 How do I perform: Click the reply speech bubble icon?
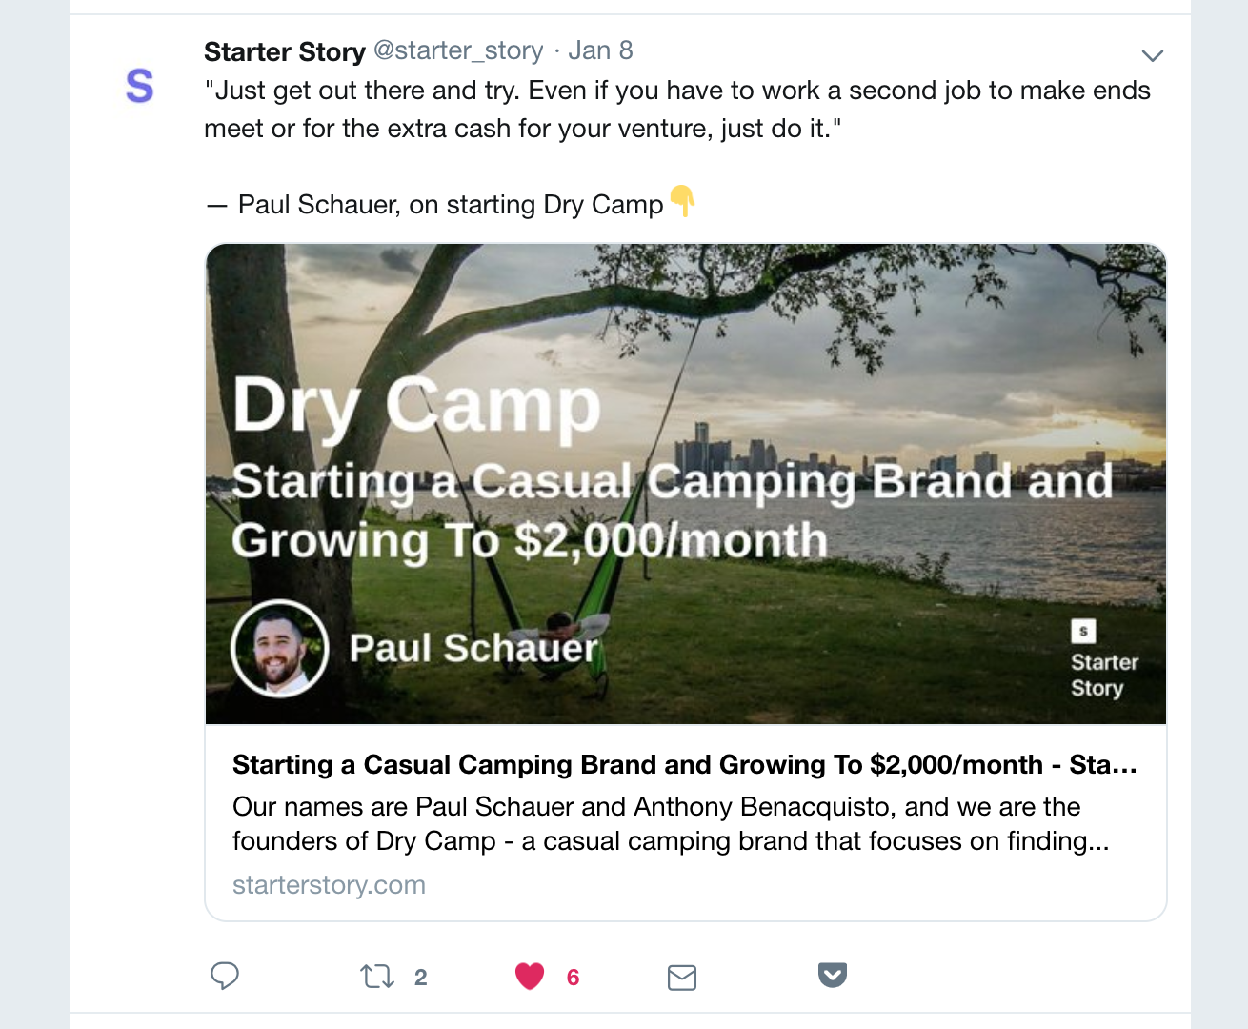225,976
